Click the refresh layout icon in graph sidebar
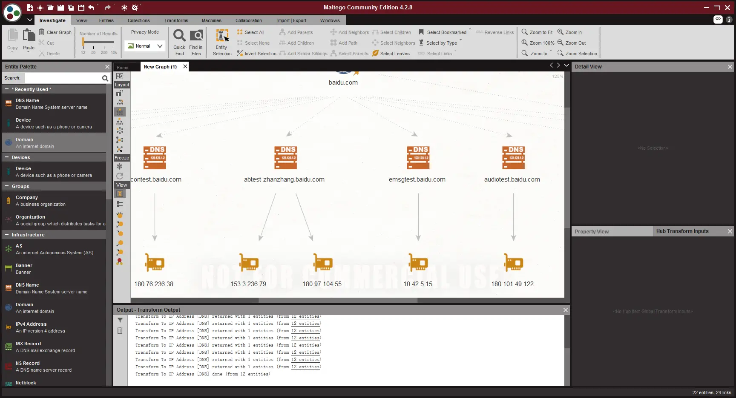The image size is (736, 398). pos(120,176)
